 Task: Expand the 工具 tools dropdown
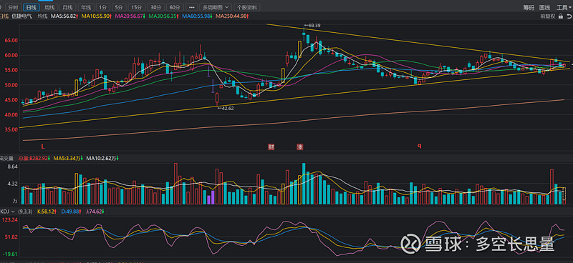pyautogui.click(x=564, y=7)
